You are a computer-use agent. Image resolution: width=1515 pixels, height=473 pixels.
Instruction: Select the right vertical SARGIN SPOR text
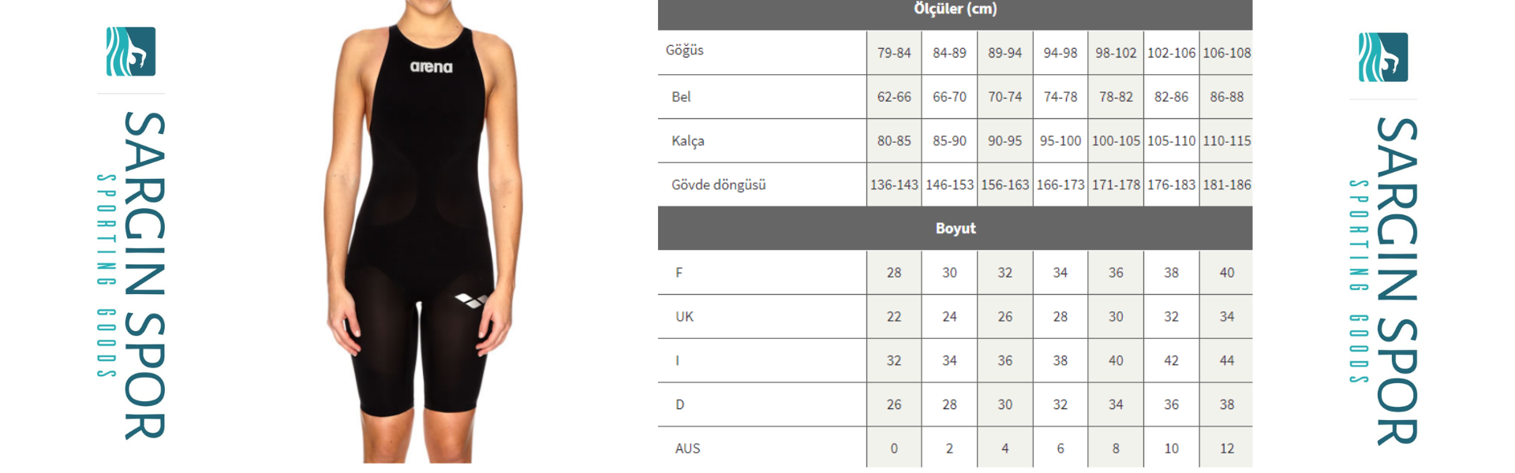(1397, 281)
